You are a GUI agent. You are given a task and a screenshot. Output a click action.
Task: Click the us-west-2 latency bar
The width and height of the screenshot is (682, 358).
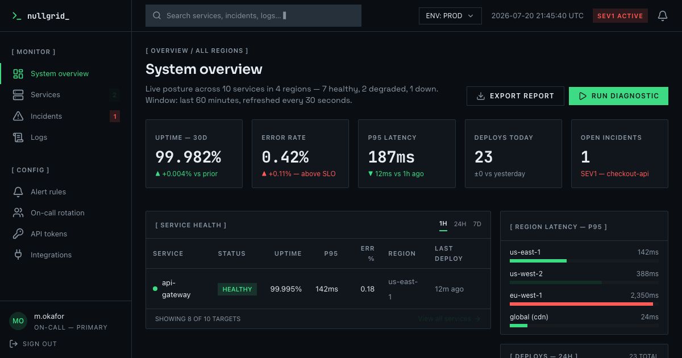pyautogui.click(x=584, y=282)
